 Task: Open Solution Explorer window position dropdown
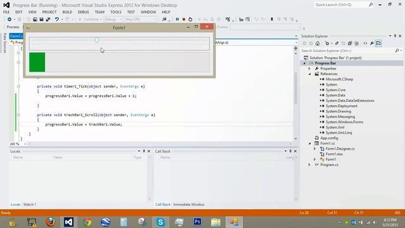click(390, 36)
